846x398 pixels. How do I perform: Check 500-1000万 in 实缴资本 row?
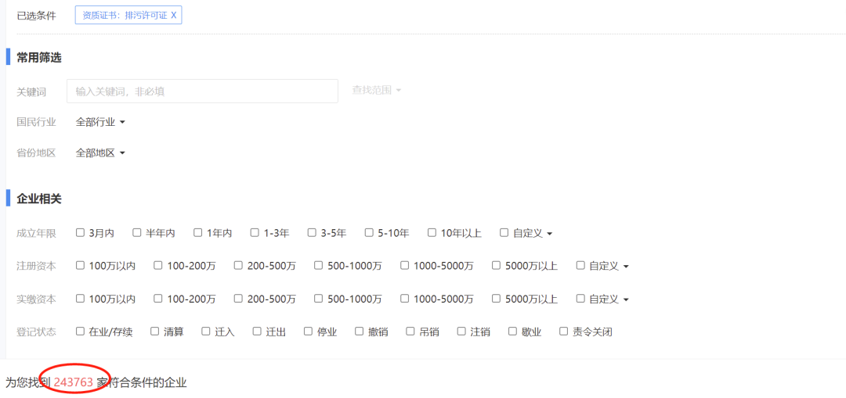(318, 299)
